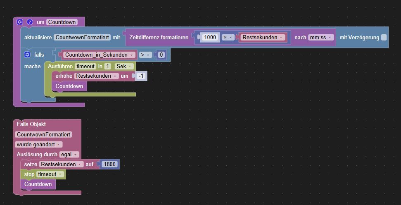The height and width of the screenshot is (205, 401).
Task: Open Restsekunden dropdown in setze block
Action: pyautogui.click(x=62, y=164)
